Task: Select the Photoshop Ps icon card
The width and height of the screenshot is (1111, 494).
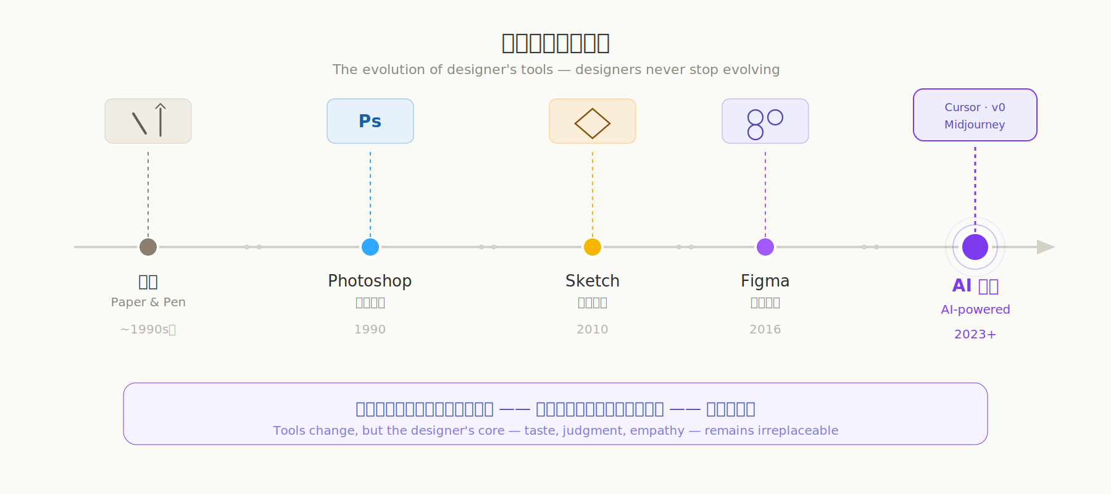Action: 370,121
